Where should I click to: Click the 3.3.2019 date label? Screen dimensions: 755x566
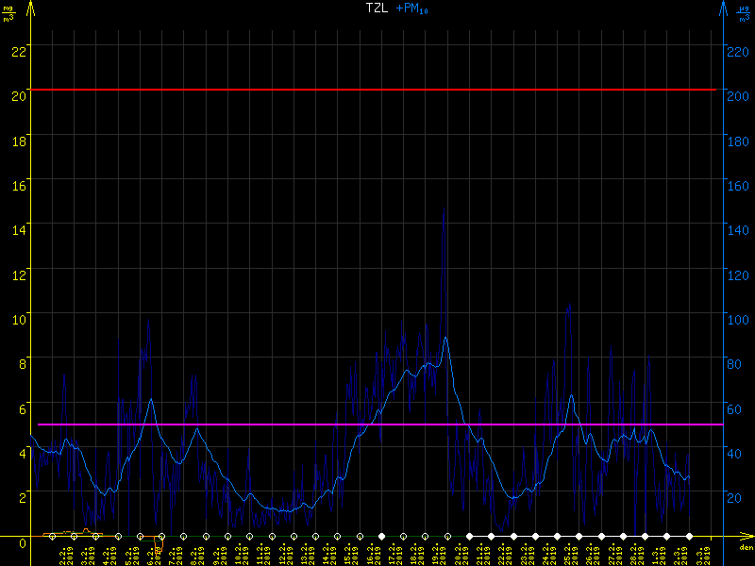pyautogui.click(x=708, y=552)
